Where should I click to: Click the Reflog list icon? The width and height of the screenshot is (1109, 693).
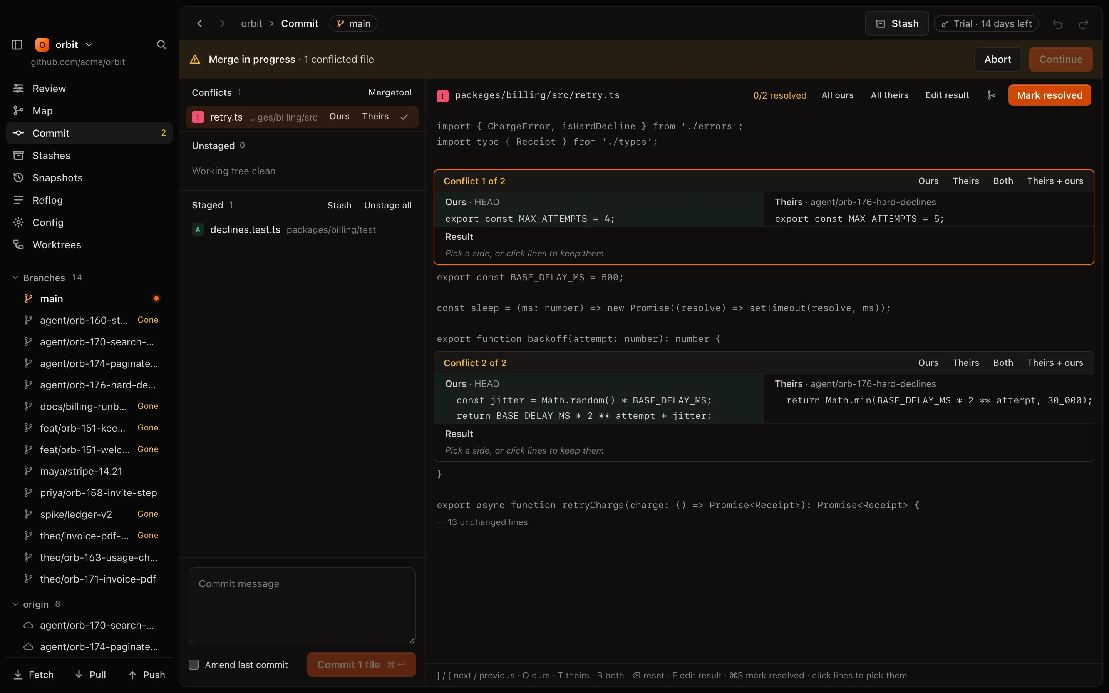tap(18, 200)
